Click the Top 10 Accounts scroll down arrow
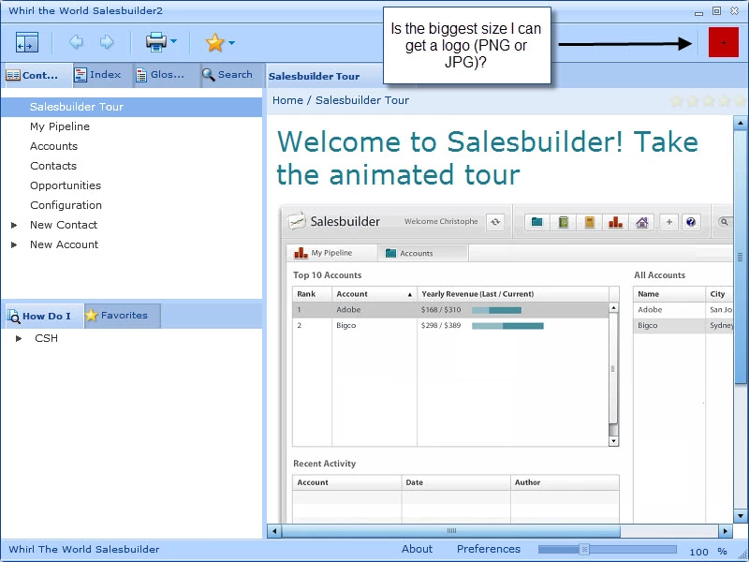Screen dimensions: 749x562 coord(614,441)
